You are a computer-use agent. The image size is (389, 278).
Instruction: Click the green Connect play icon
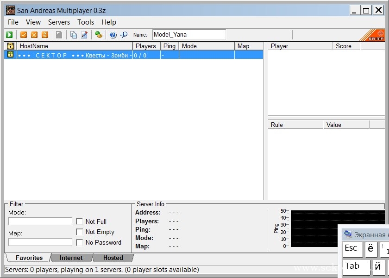(x=9, y=35)
